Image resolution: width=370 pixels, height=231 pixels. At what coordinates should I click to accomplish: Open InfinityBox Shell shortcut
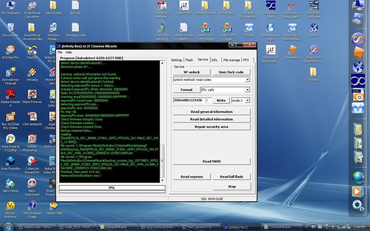(x=271, y=10)
